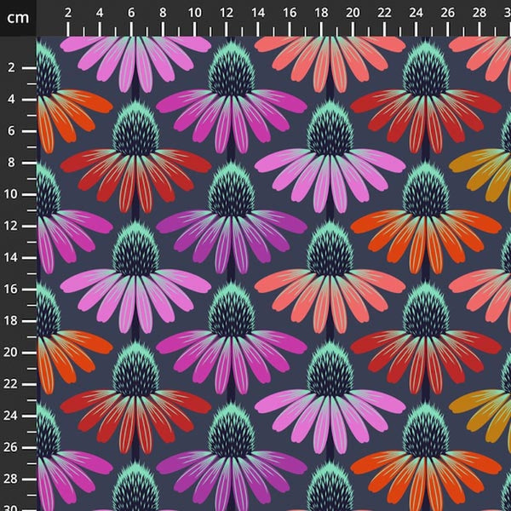This screenshot has height=511, width=511.
Task: Click the 2 mark on the top ruler
Action: click(68, 14)
